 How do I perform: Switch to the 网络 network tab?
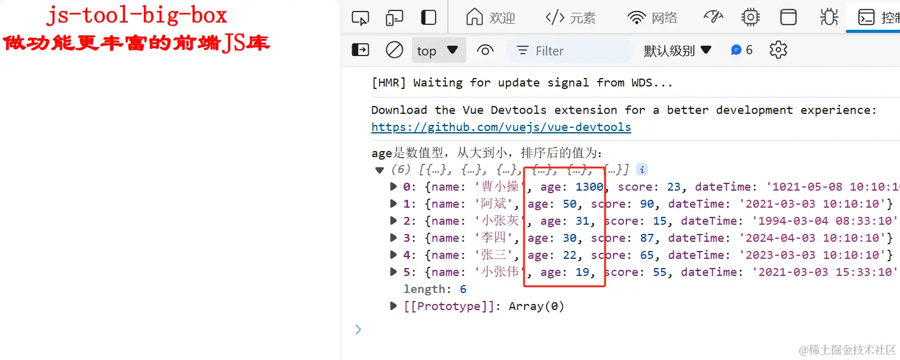tap(653, 18)
